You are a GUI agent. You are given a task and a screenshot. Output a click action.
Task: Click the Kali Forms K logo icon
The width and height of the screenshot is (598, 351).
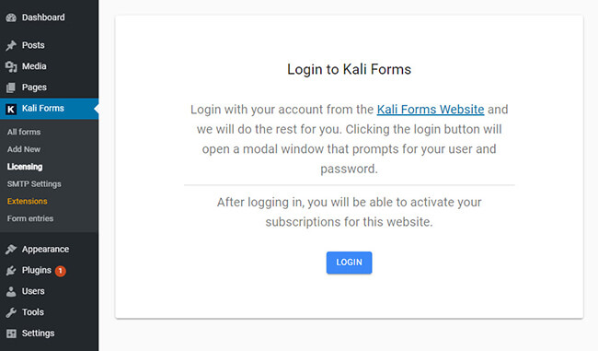(x=11, y=110)
